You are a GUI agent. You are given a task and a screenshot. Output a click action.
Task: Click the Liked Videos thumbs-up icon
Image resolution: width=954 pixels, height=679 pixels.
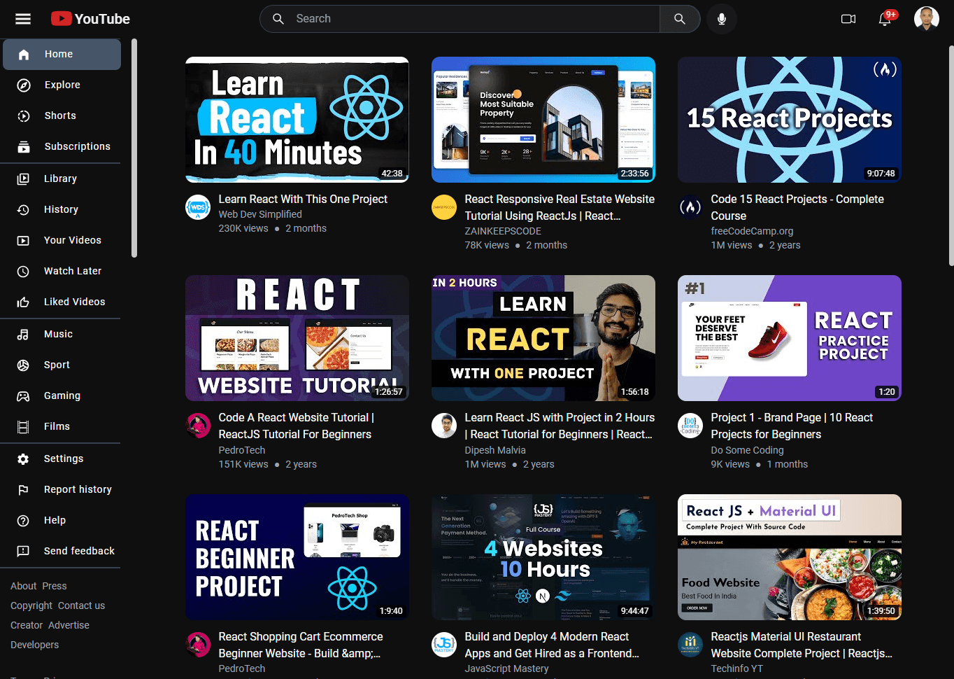[23, 302]
